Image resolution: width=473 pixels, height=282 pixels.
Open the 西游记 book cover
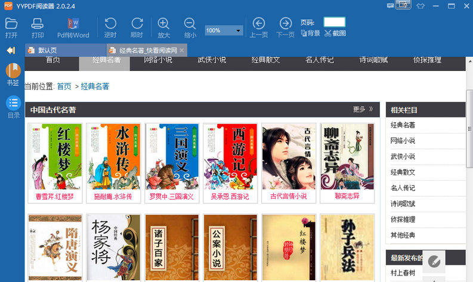230,157
